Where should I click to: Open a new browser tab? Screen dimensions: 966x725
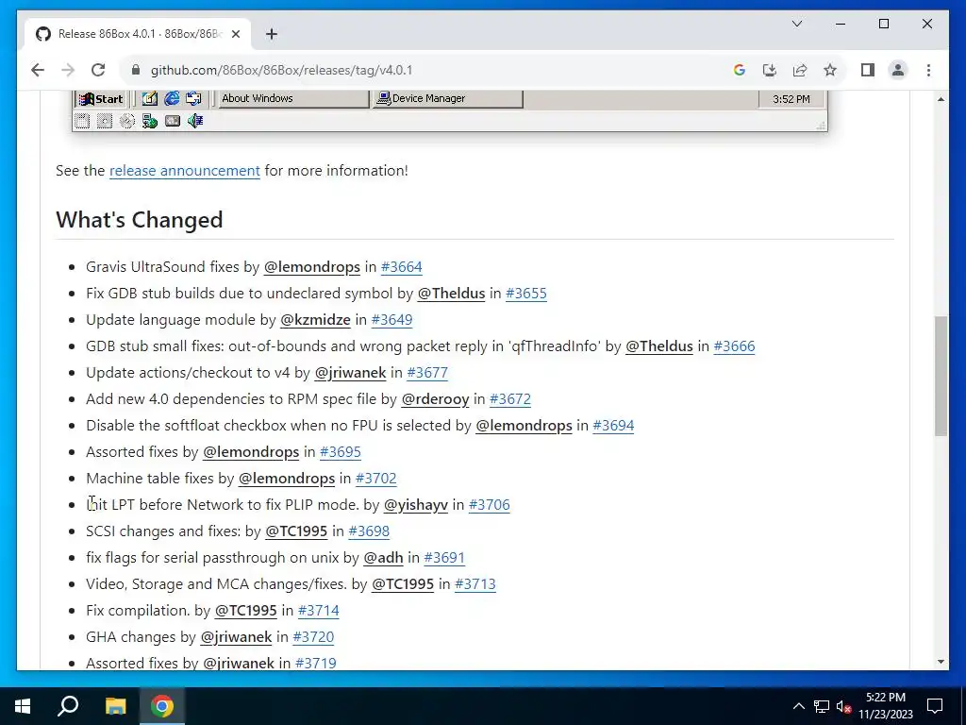pos(271,34)
